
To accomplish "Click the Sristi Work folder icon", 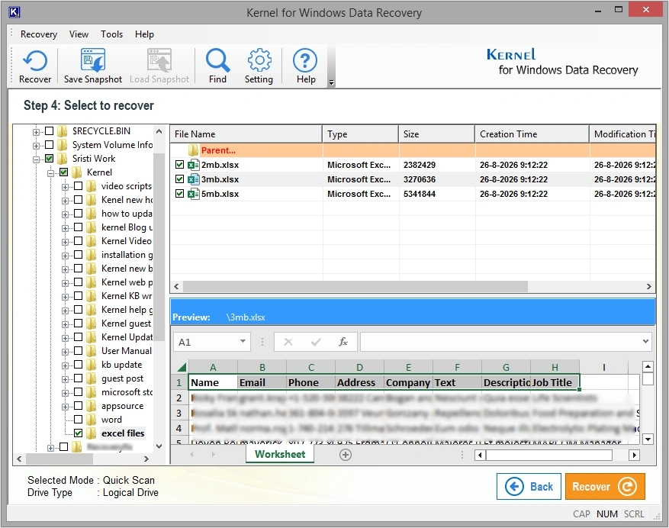I will point(63,159).
